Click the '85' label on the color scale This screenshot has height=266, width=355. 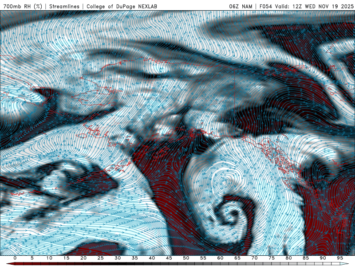coord(306,258)
